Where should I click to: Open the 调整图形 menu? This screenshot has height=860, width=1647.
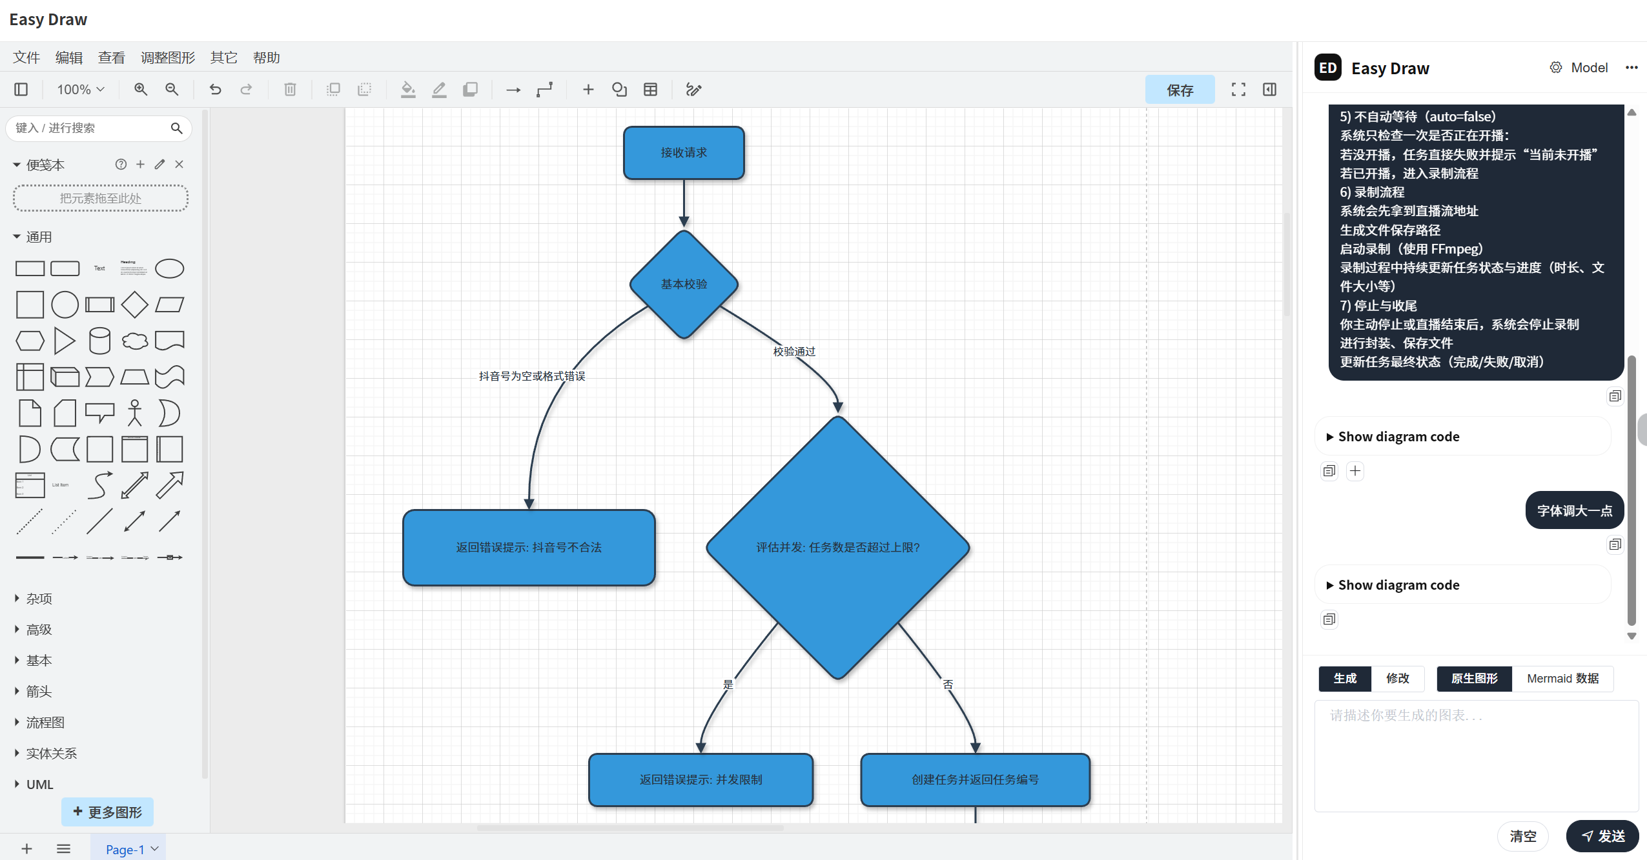pos(168,57)
